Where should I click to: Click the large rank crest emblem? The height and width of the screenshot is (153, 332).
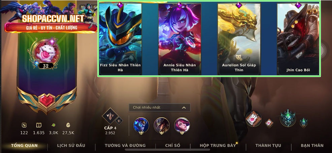pos(288,118)
